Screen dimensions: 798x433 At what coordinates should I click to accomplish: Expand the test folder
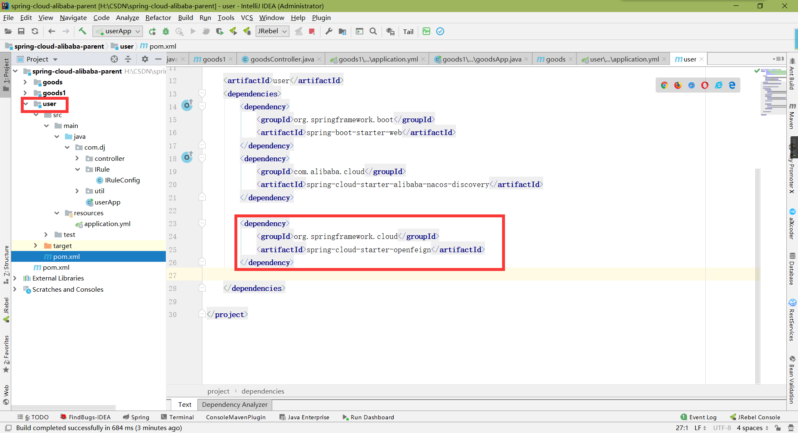point(46,235)
